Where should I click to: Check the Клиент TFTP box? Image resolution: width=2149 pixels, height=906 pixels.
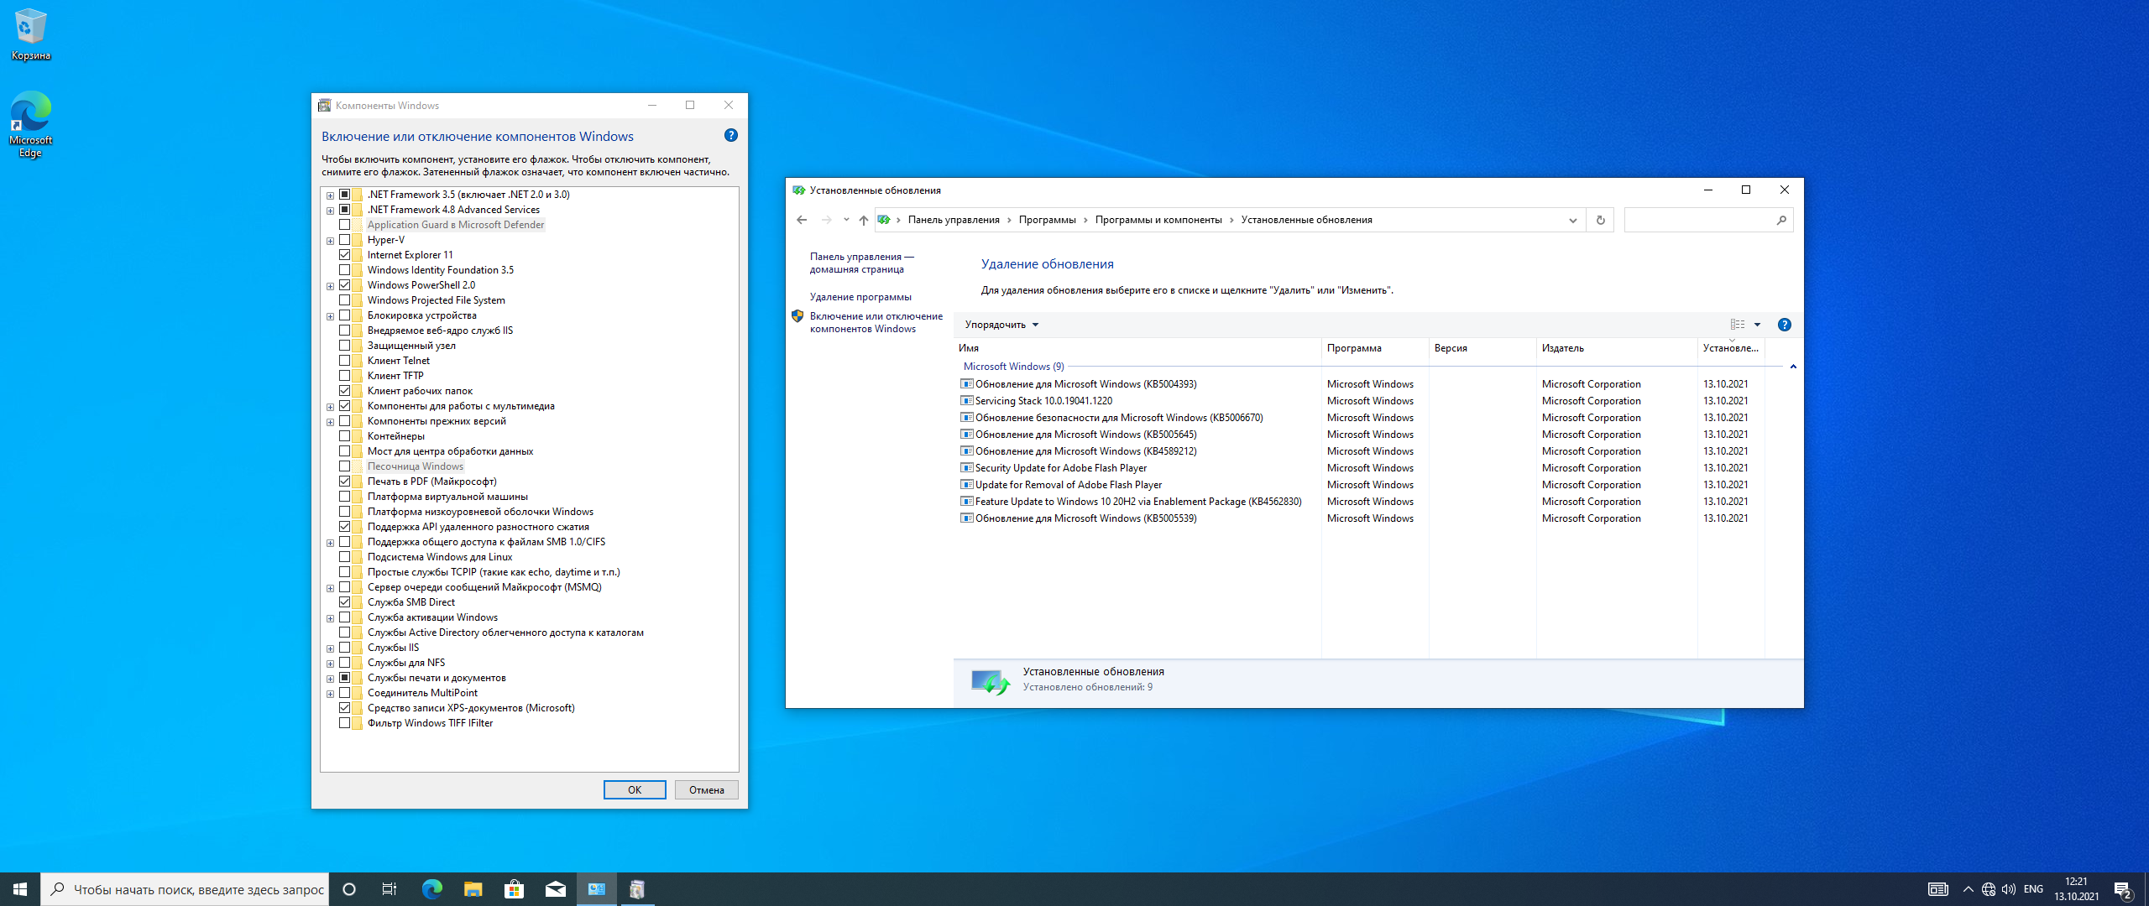pyautogui.click(x=344, y=375)
